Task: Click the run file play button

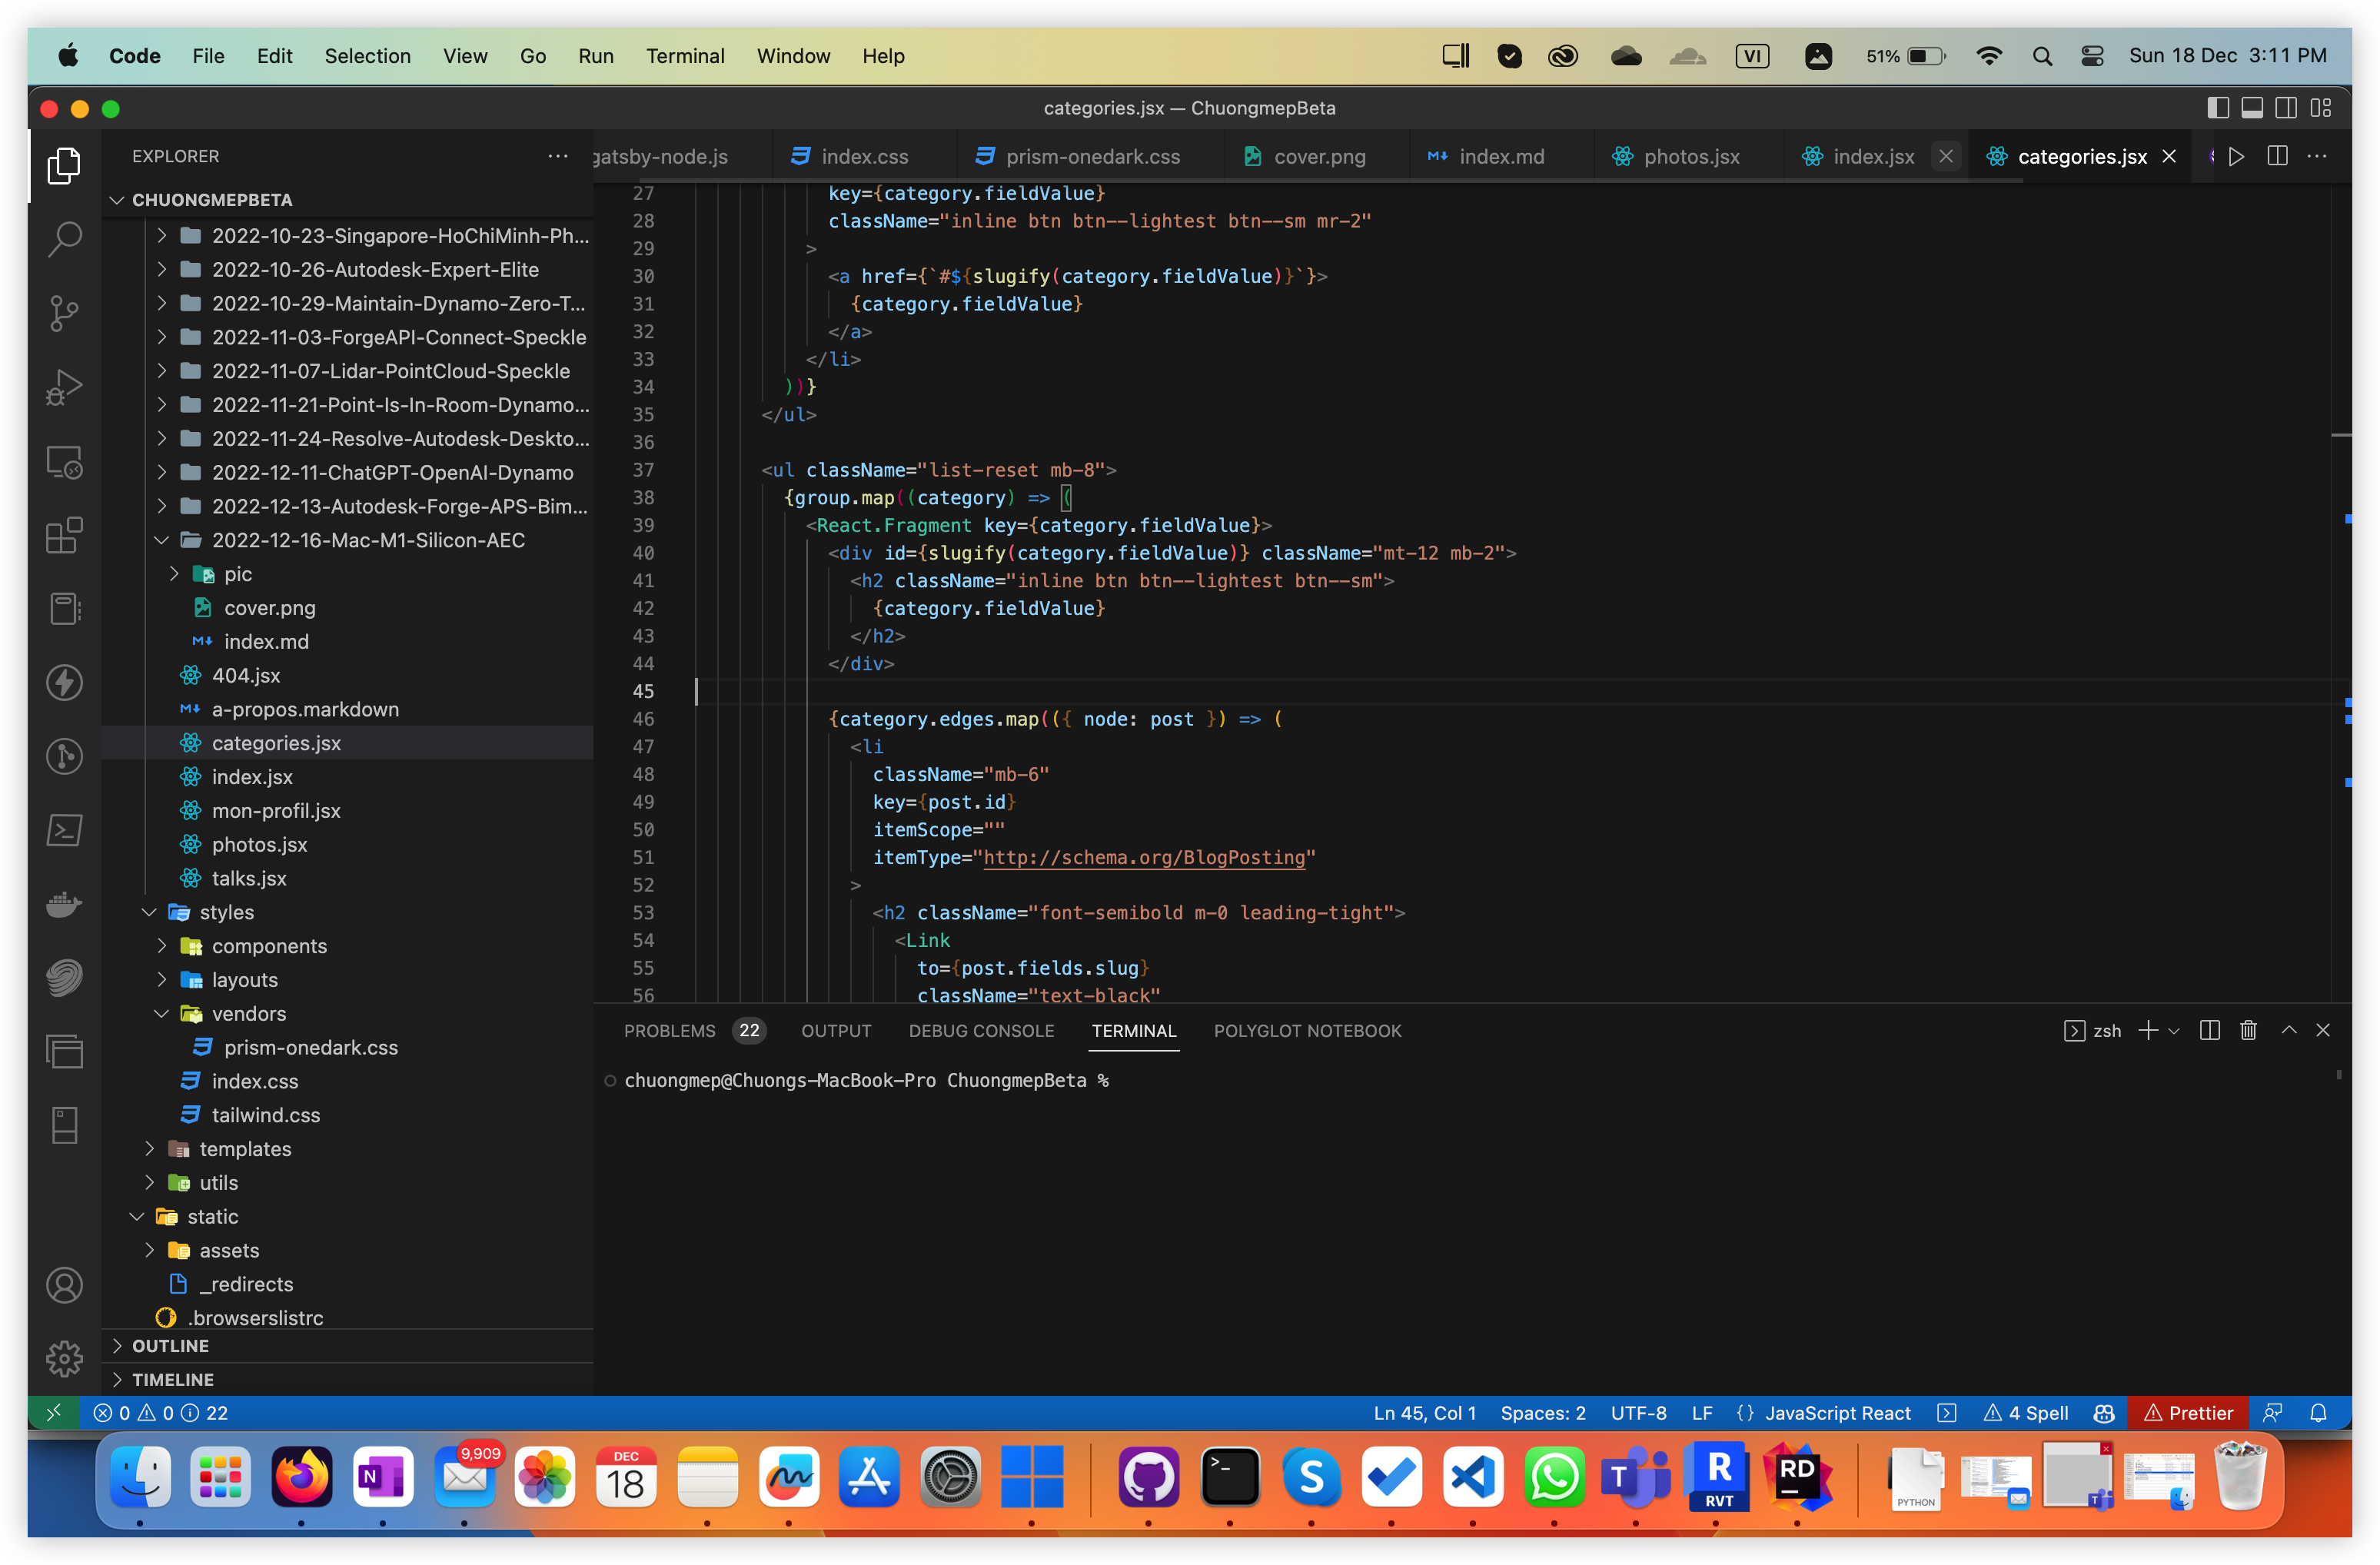Action: [x=2237, y=156]
